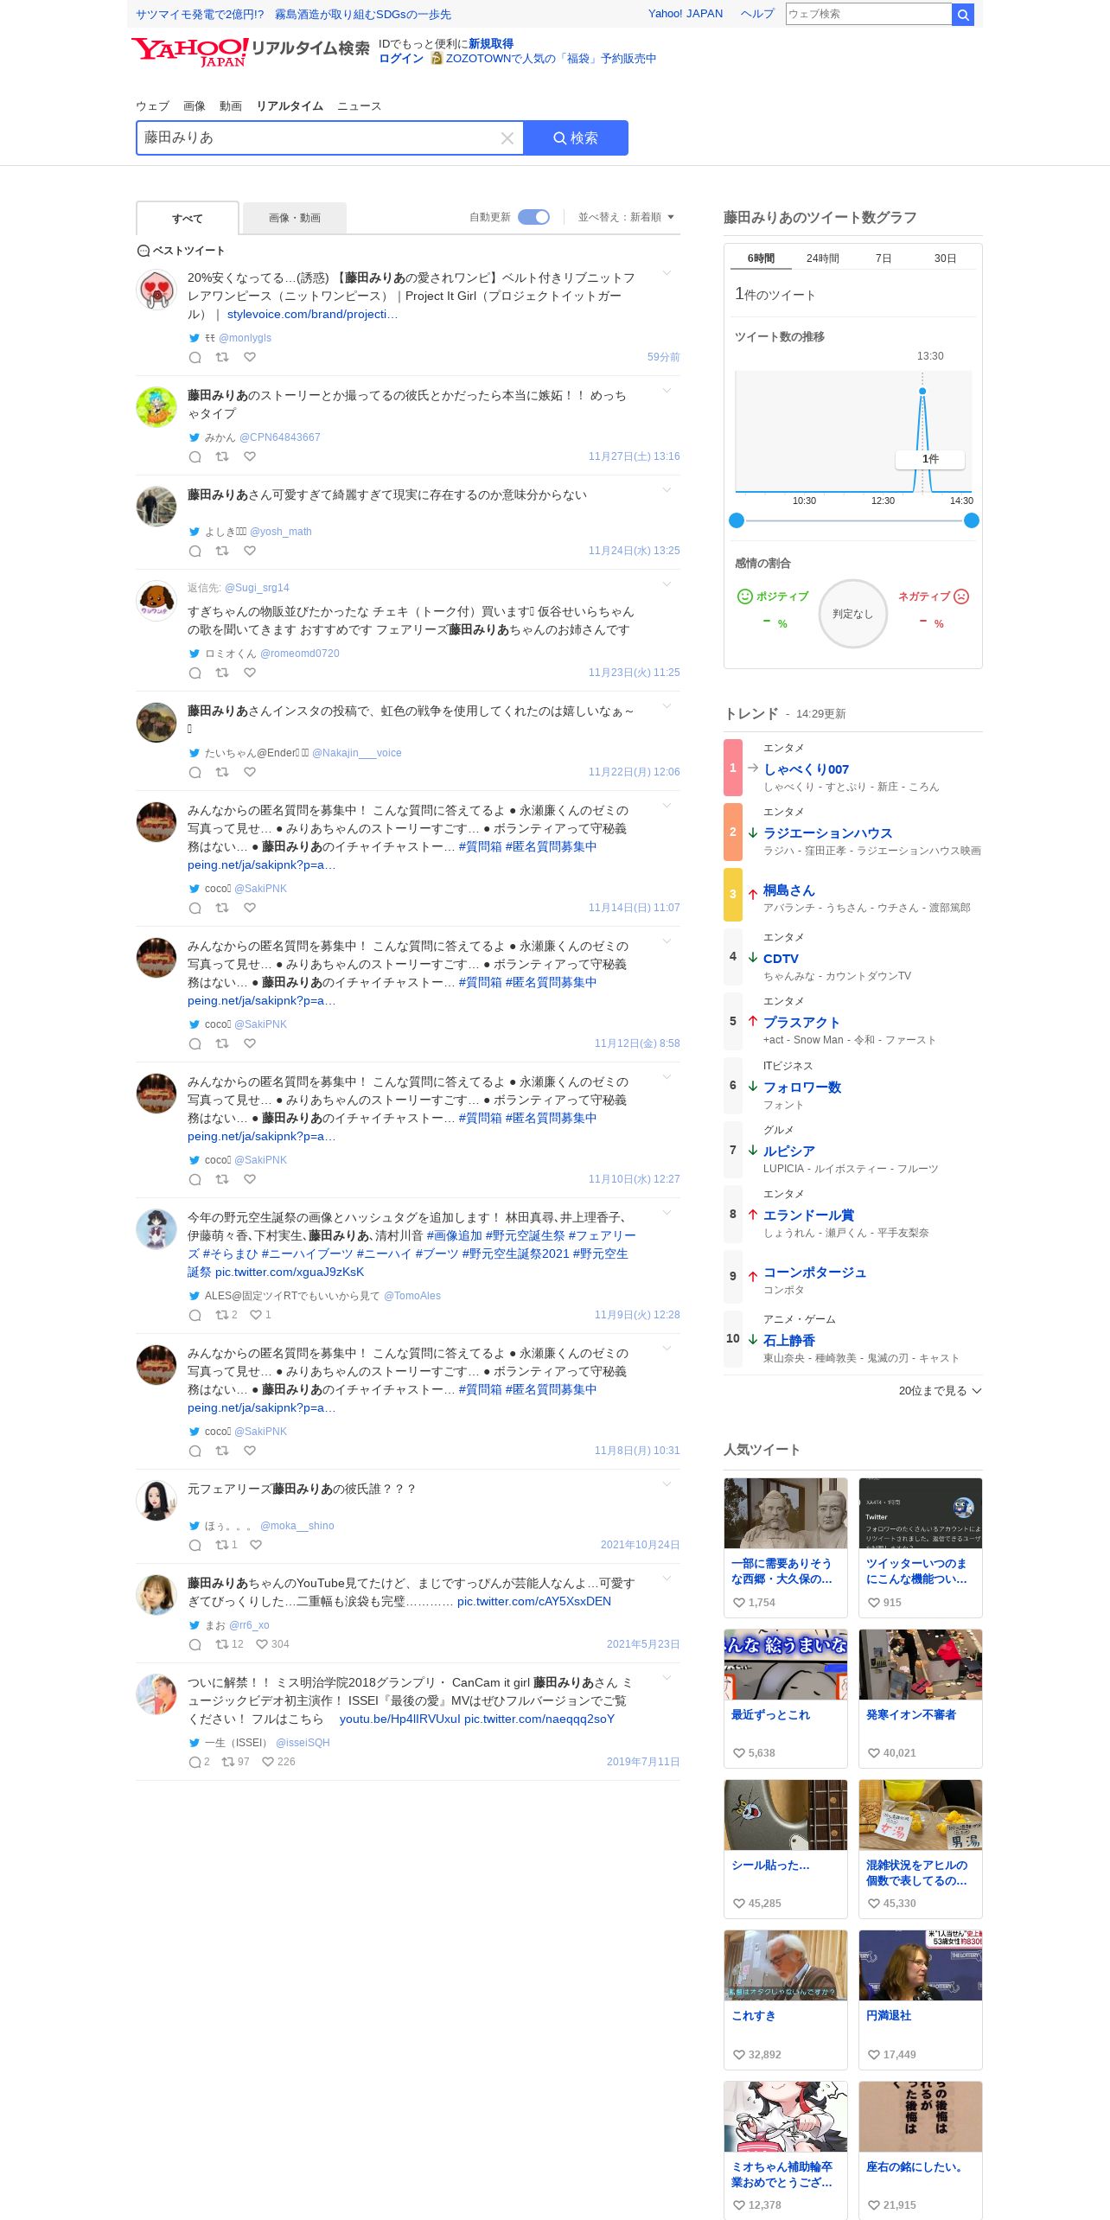
Task: Open the ラジエーションハウス trend
Action: pos(828,833)
